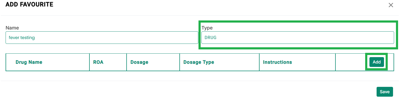Click the Type field label

pyautogui.click(x=207, y=28)
